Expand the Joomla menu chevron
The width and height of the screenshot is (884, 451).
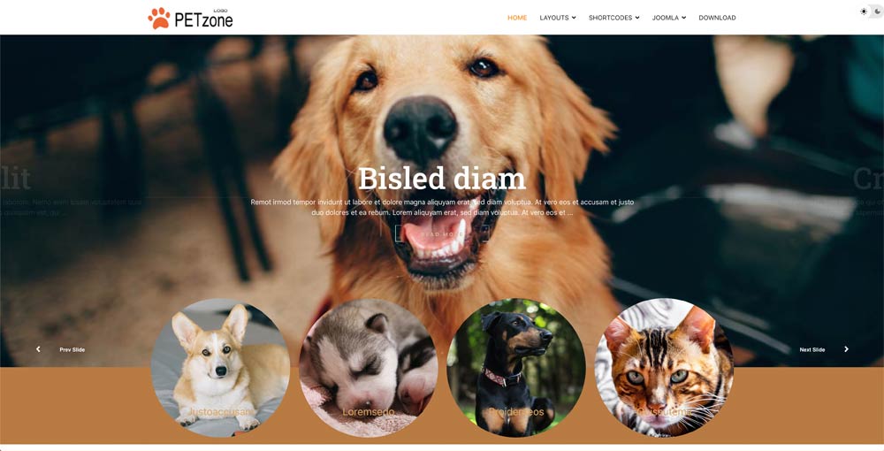point(684,18)
